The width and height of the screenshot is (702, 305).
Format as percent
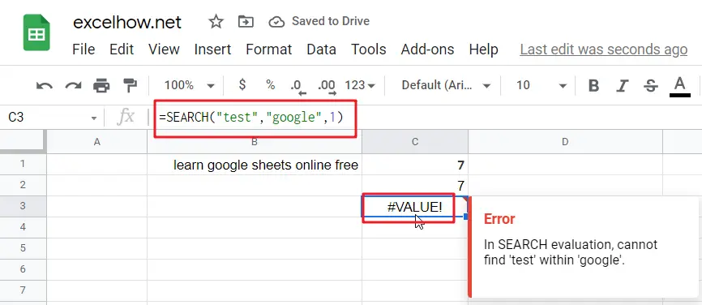tap(271, 84)
